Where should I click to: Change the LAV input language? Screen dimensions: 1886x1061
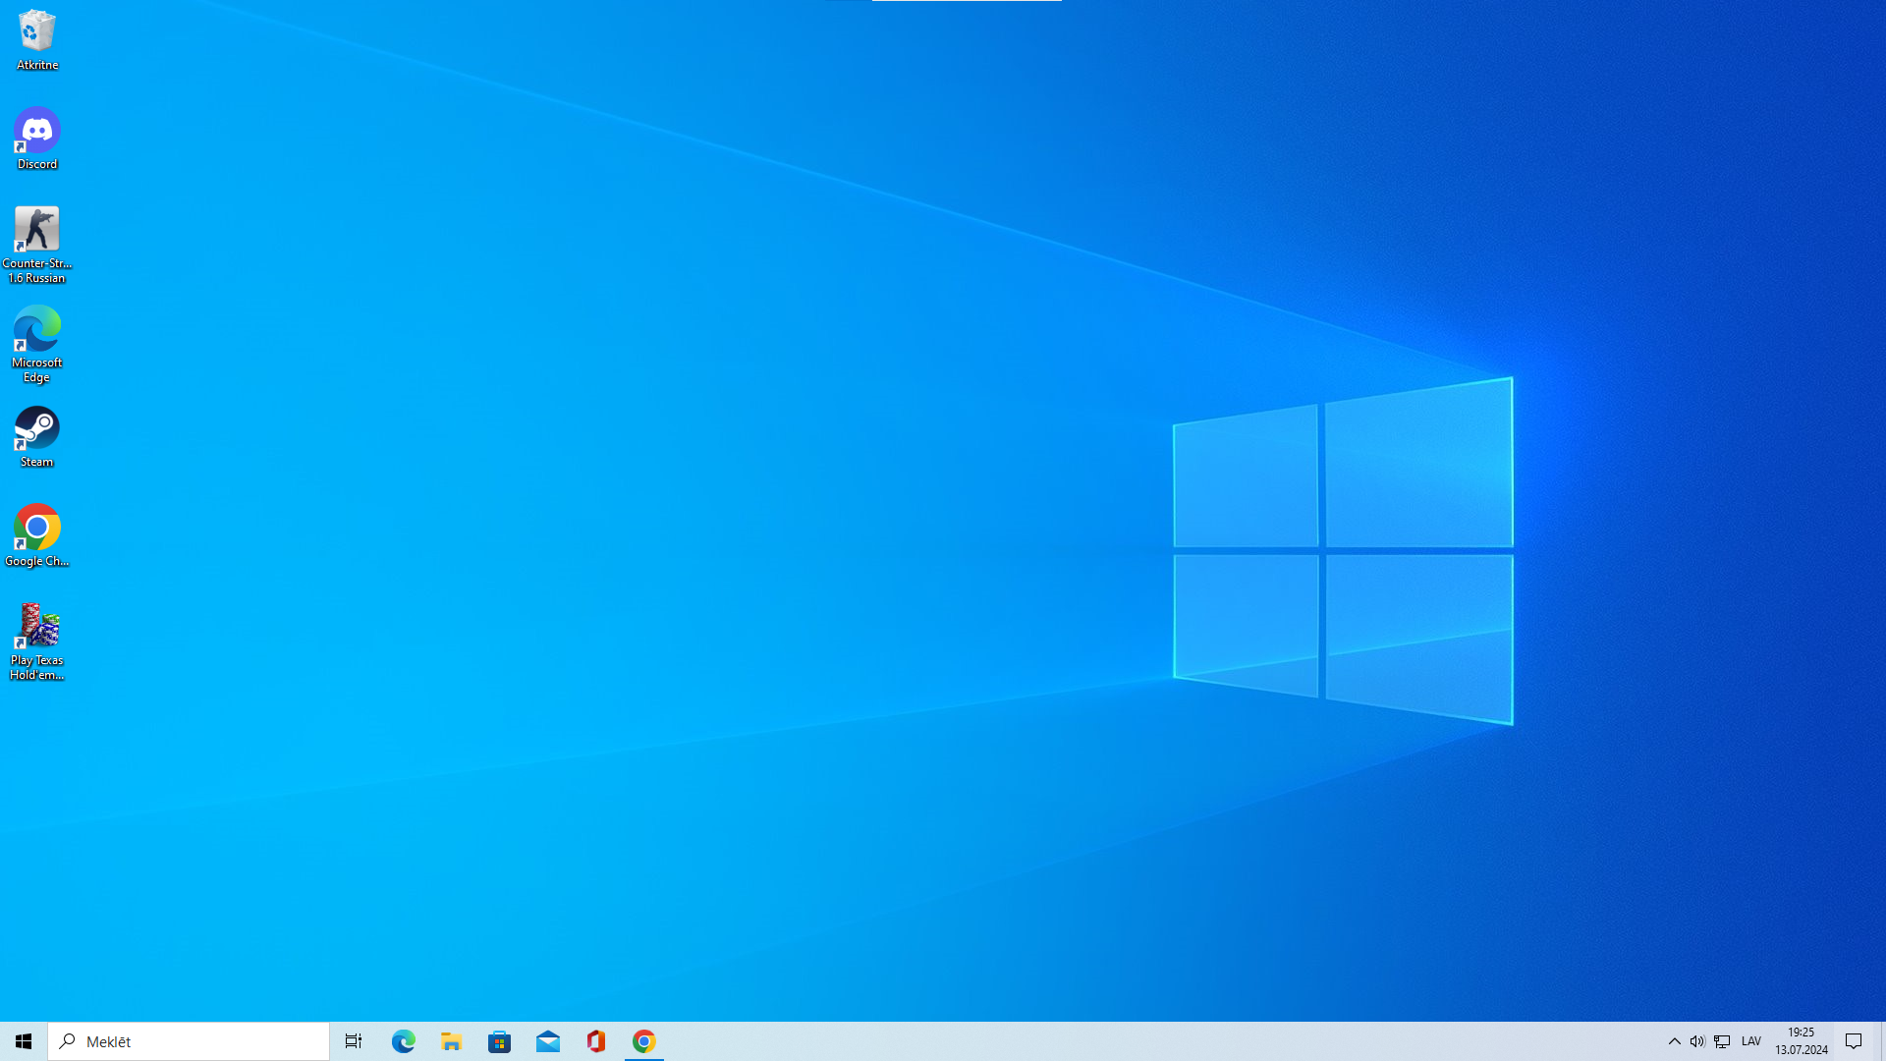[1751, 1041]
